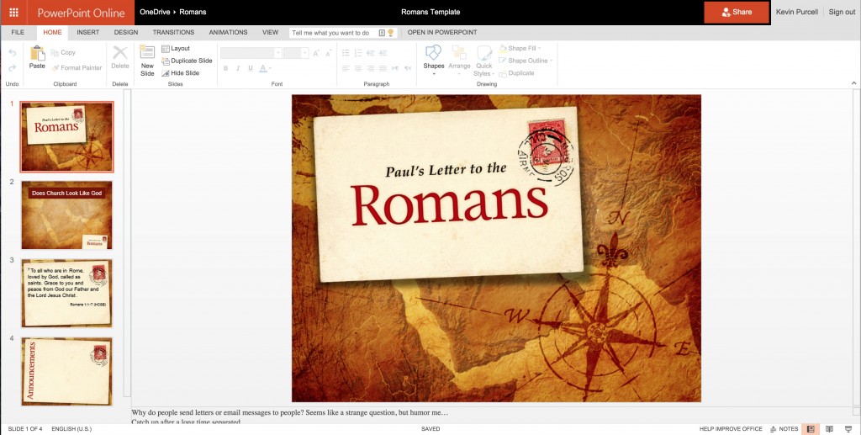Click Copy in the Clipboard group
861x435 pixels.
point(63,53)
